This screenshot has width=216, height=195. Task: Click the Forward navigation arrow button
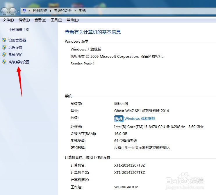(13, 11)
